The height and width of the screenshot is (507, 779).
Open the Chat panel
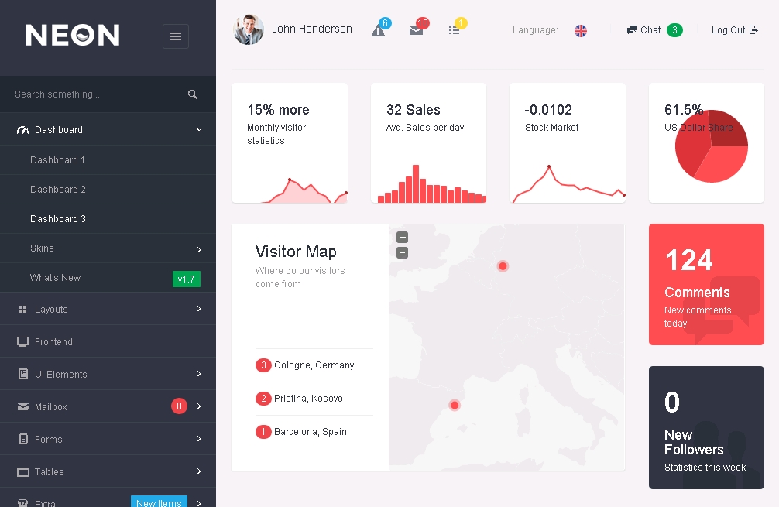click(x=650, y=30)
